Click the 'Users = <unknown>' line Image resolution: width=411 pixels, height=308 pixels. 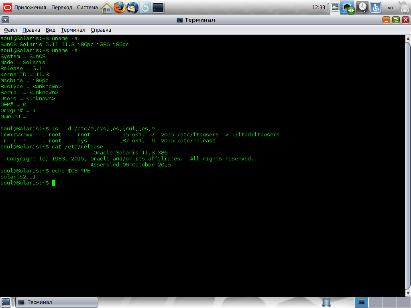[x=28, y=99]
